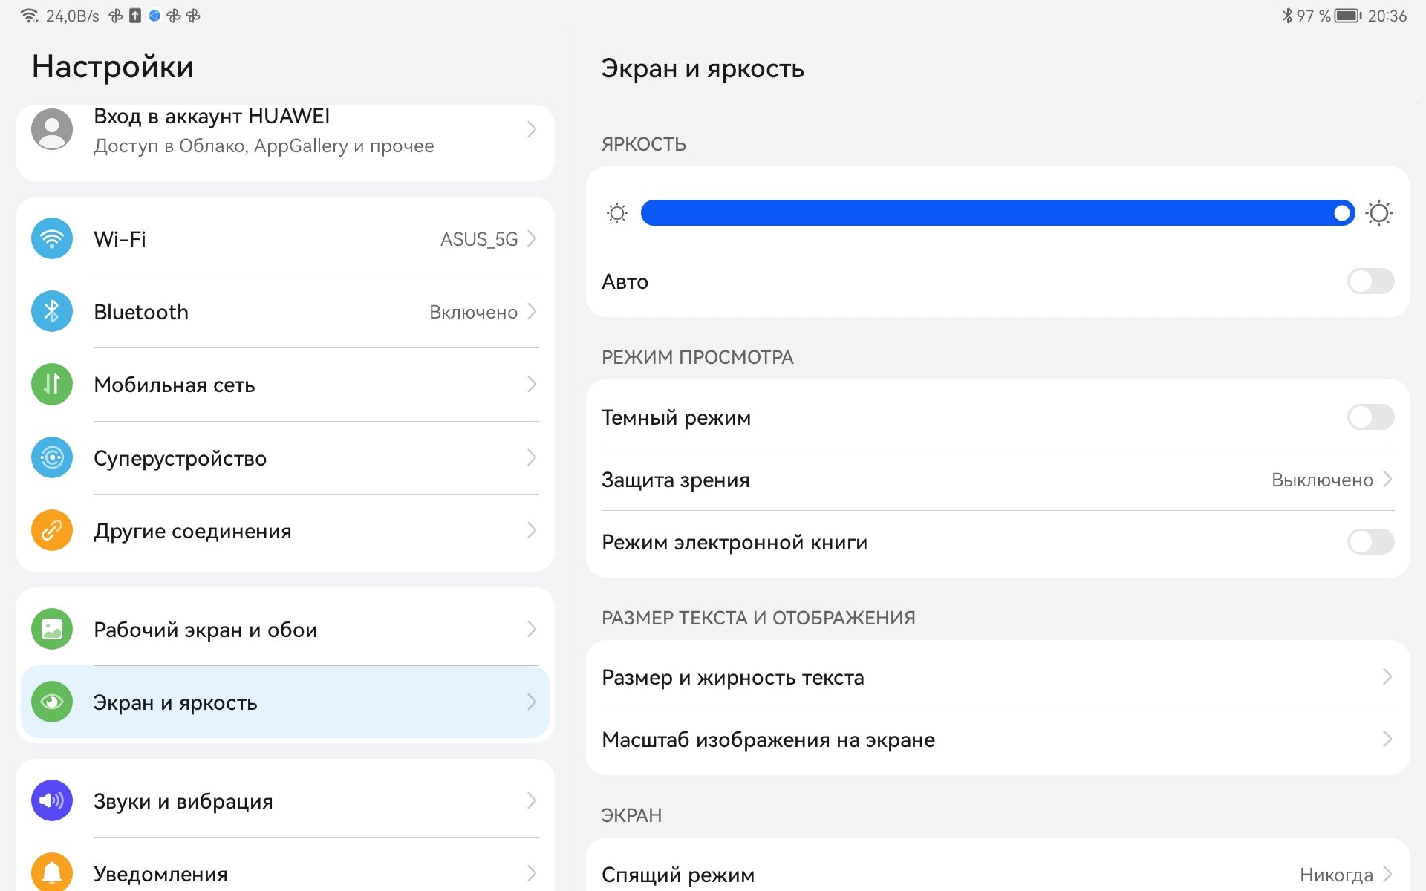Tap the purple Звуки и вибрация speaker icon

pos(52,800)
